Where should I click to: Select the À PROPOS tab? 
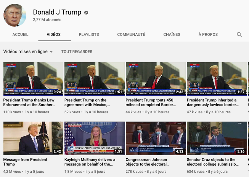(208, 34)
